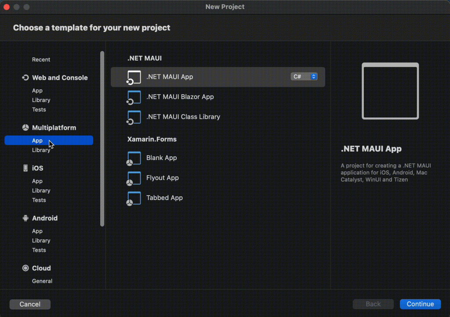The width and height of the screenshot is (450, 317).
Task: Choose the .NET MAUI Blazor App label
Action: click(180, 97)
